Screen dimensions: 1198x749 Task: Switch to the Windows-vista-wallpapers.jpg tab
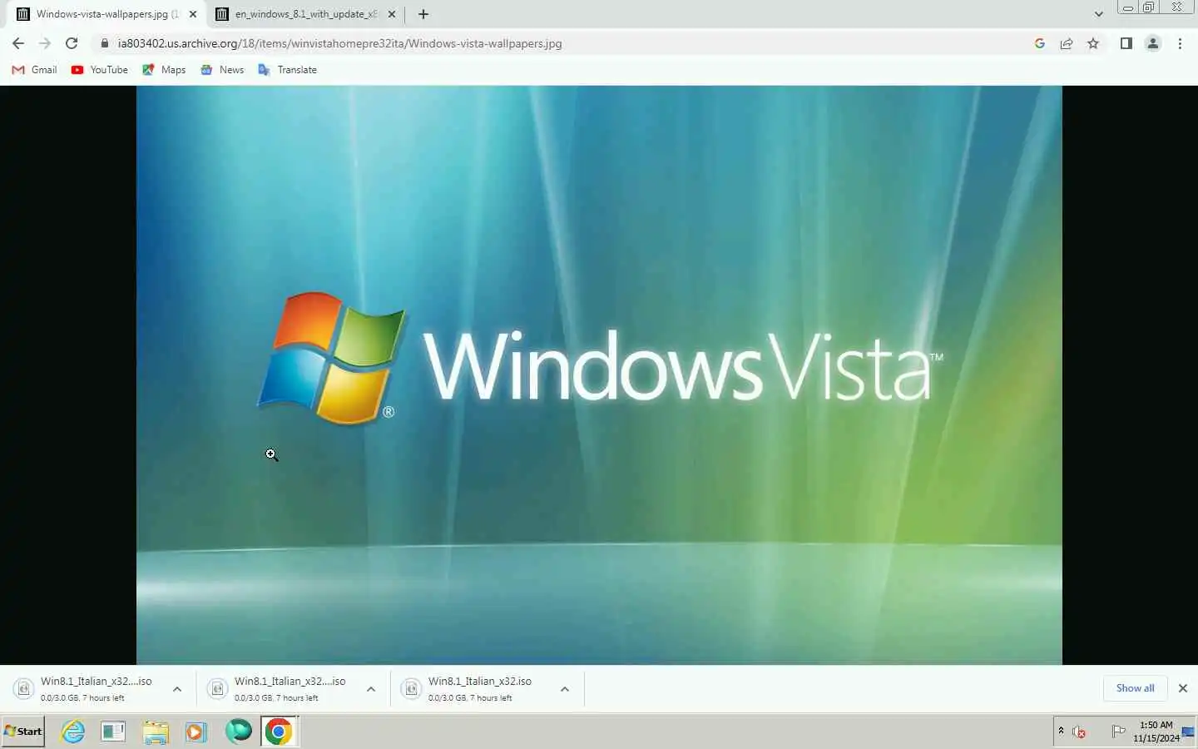click(105, 14)
